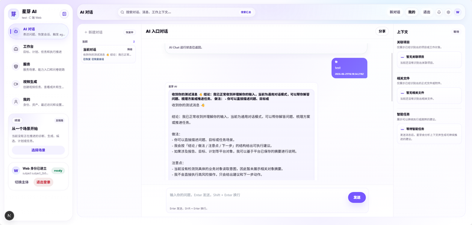
Task: Click the icon next to 服务
Action: [16, 67]
